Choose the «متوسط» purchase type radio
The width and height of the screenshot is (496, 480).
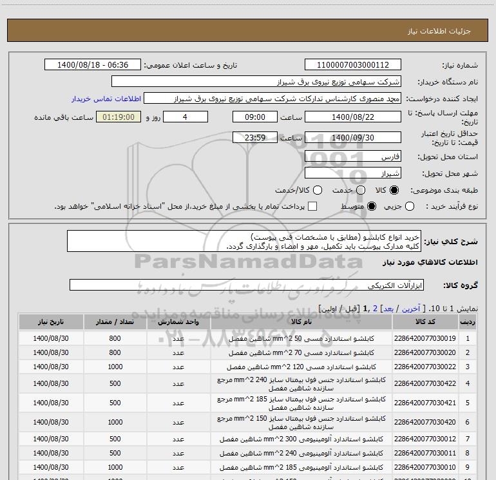click(x=372, y=206)
